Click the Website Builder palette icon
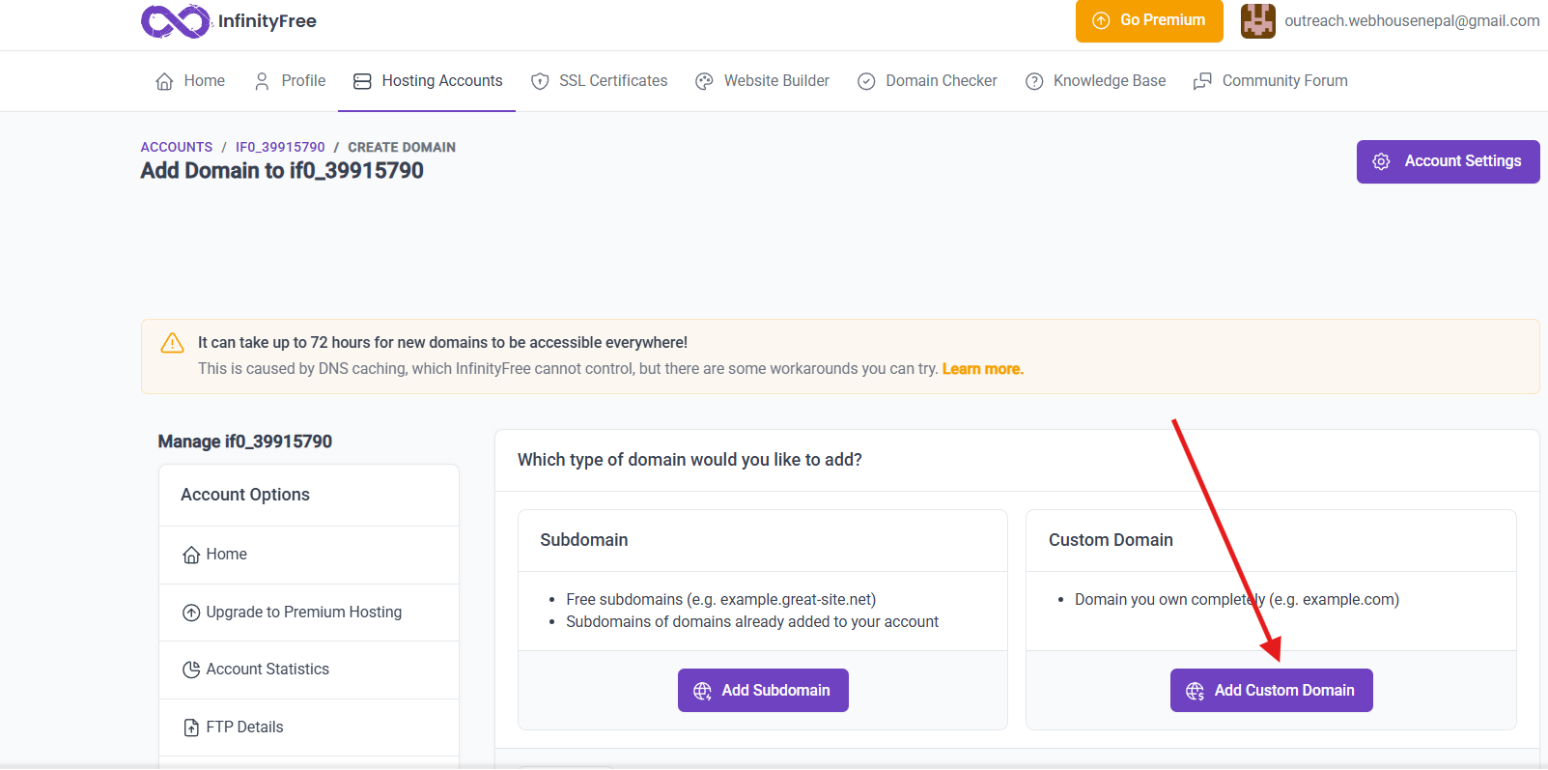 (705, 81)
